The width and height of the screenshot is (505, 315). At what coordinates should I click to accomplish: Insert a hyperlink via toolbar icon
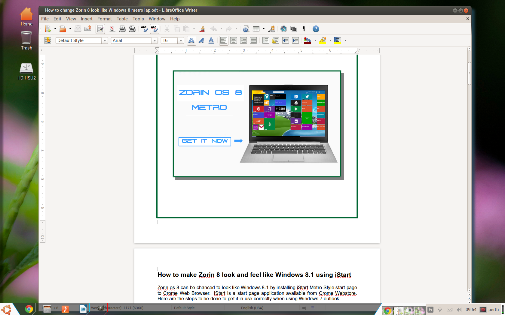(246, 29)
